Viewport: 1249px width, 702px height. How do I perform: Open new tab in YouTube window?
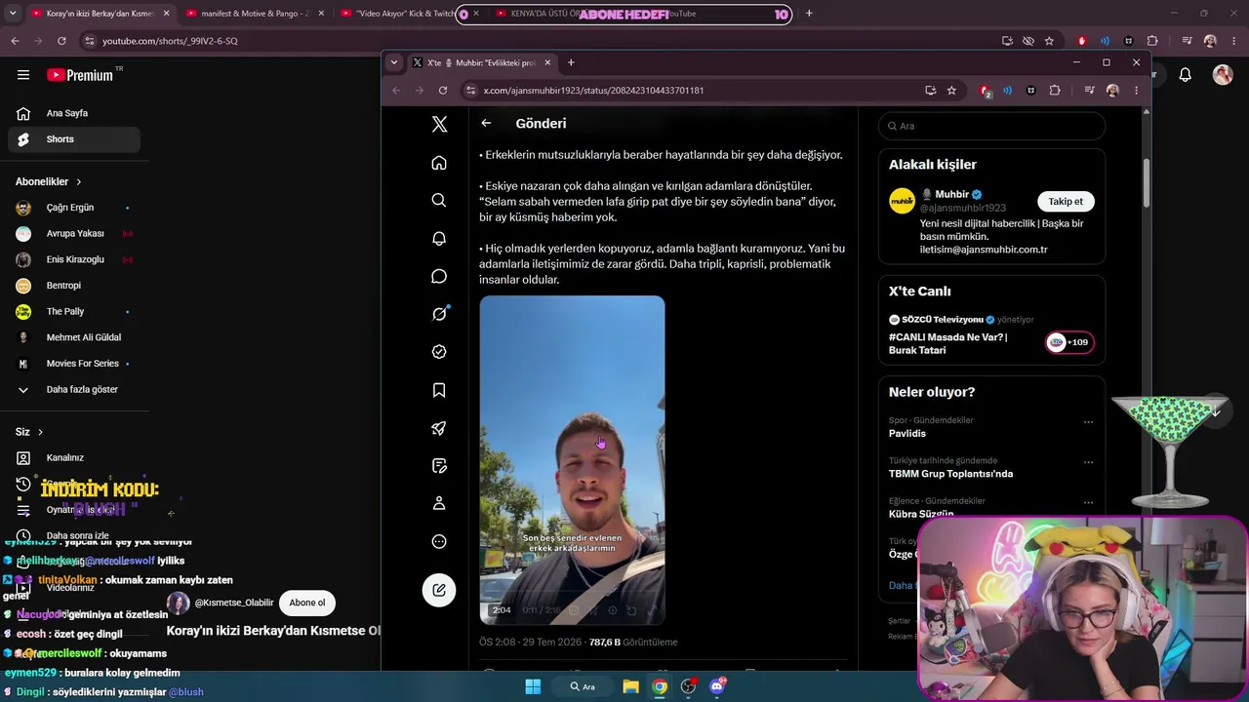(x=809, y=14)
